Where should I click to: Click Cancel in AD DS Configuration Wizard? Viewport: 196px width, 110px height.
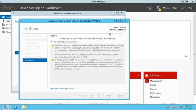[x=120, y=96]
